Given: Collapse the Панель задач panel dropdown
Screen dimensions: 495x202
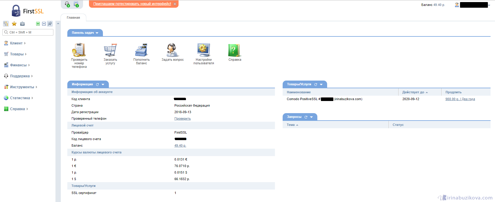Looking at the screenshot, I should point(97,33).
